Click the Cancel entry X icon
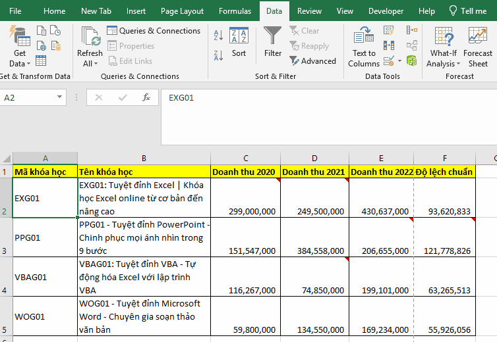497x342 pixels. point(99,97)
